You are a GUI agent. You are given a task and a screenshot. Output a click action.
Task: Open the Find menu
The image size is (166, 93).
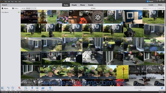point(12,2)
